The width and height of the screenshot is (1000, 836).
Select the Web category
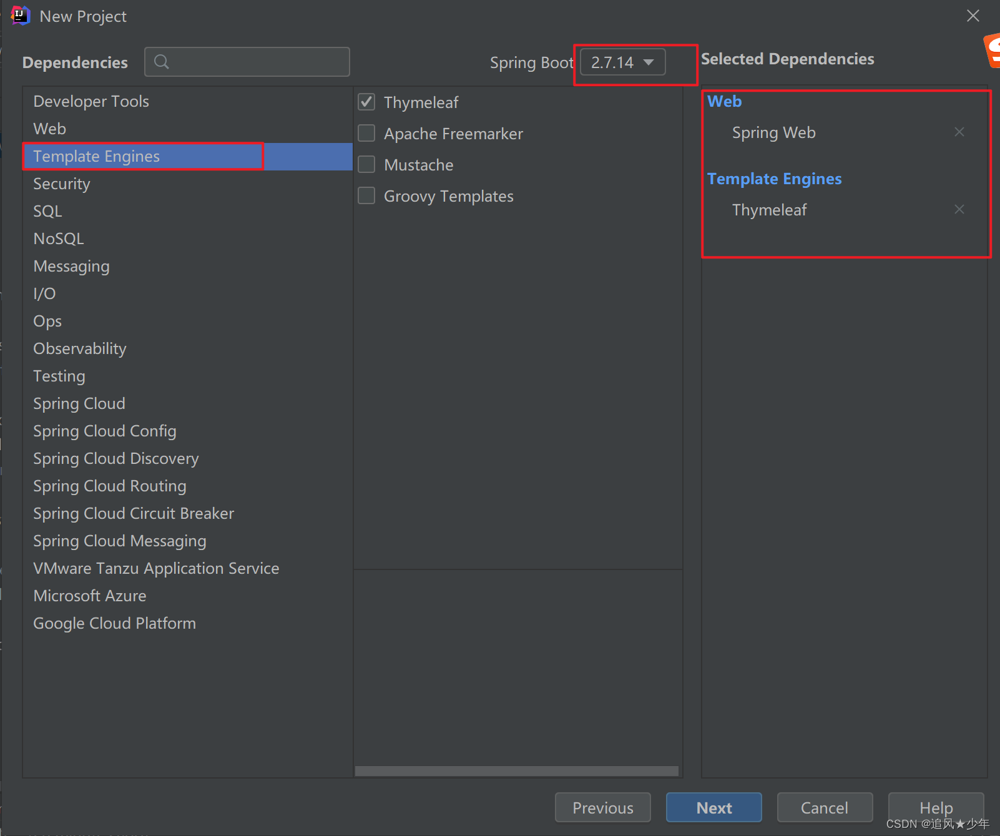(x=188, y=129)
